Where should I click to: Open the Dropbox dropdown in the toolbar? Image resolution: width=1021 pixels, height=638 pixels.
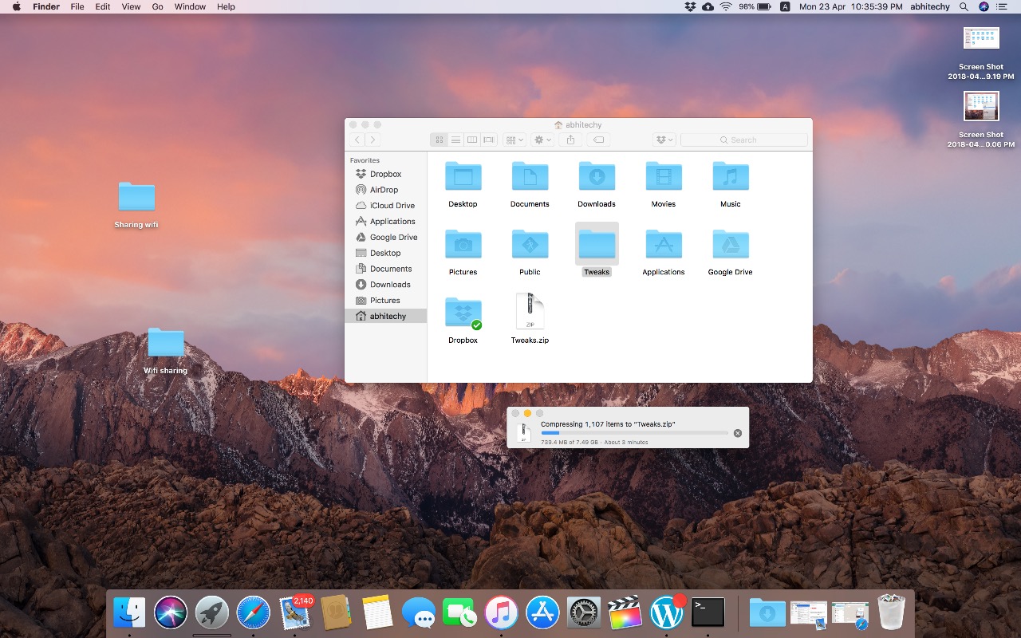click(x=664, y=139)
